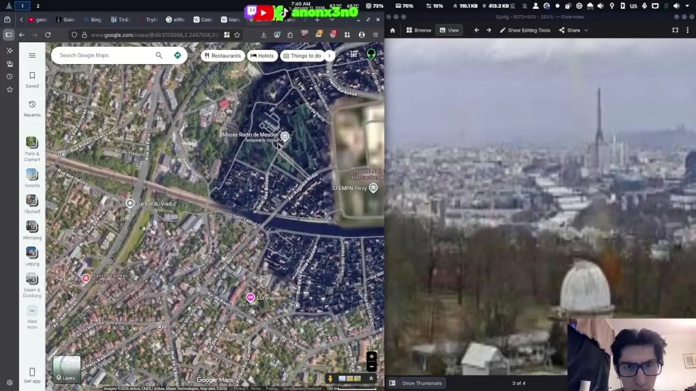The width and height of the screenshot is (696, 391).
Task: Toggle the browser sidebar panel button
Action: 8,35
